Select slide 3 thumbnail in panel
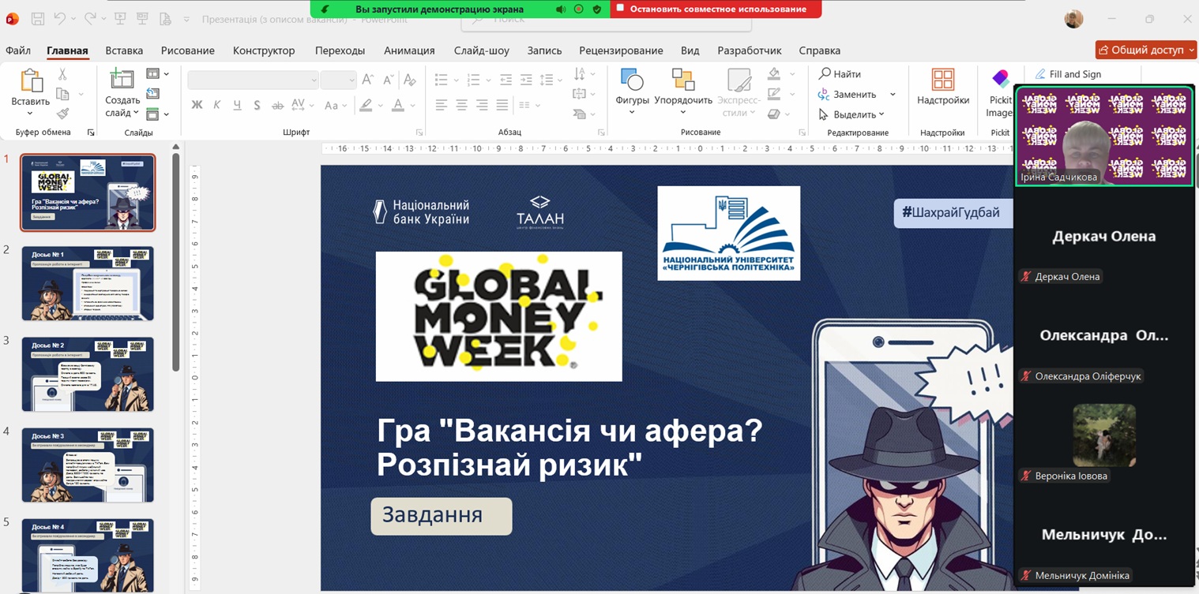The height and width of the screenshot is (594, 1199). tap(88, 374)
